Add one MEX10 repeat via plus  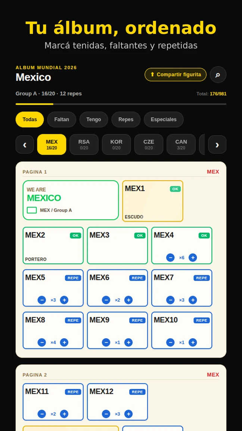(193, 342)
